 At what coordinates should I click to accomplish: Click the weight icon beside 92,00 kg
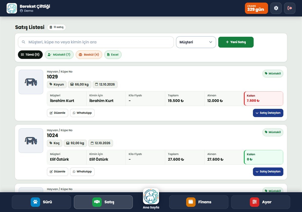tap(68, 143)
